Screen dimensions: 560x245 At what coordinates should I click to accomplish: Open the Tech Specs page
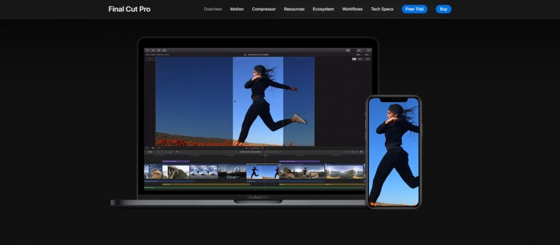[382, 9]
